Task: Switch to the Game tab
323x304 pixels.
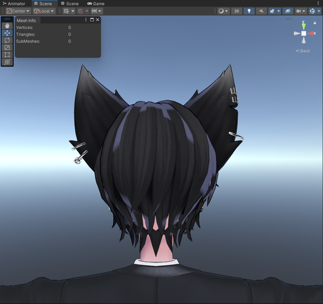Action: click(96, 4)
